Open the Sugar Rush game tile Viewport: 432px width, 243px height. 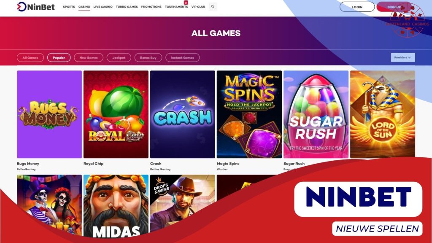coord(316,114)
